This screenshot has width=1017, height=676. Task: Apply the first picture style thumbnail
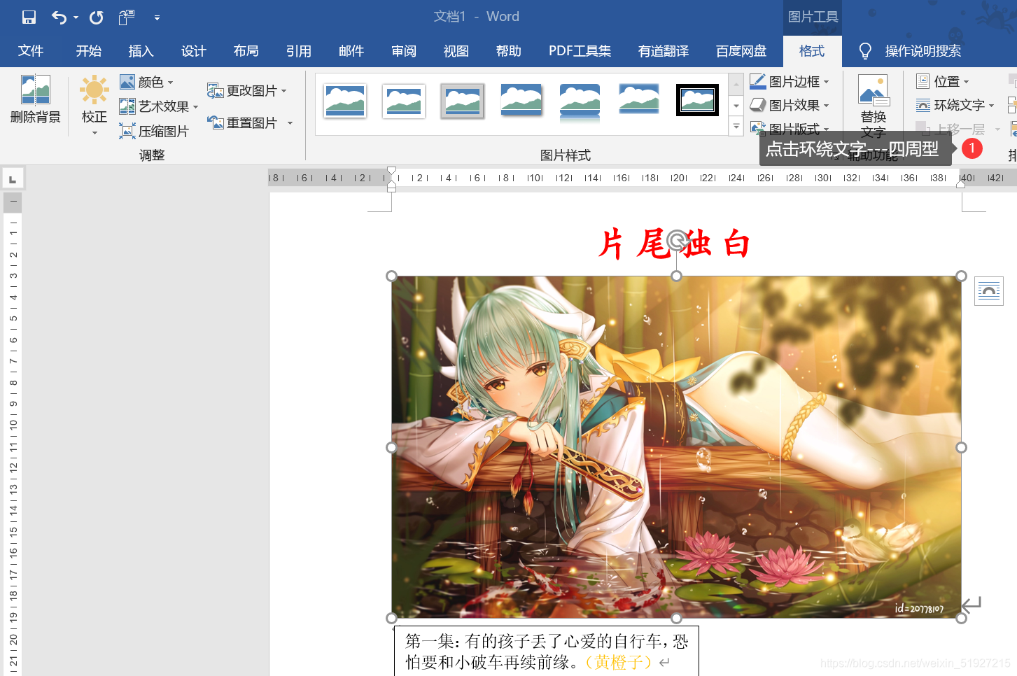pos(345,101)
